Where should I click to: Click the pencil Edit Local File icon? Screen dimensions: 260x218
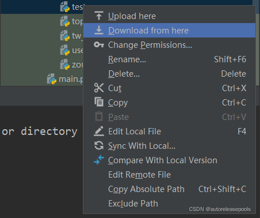pos(99,131)
